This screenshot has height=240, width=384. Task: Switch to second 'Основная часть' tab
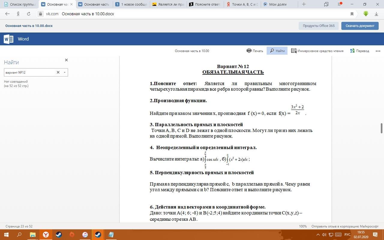point(94,4)
